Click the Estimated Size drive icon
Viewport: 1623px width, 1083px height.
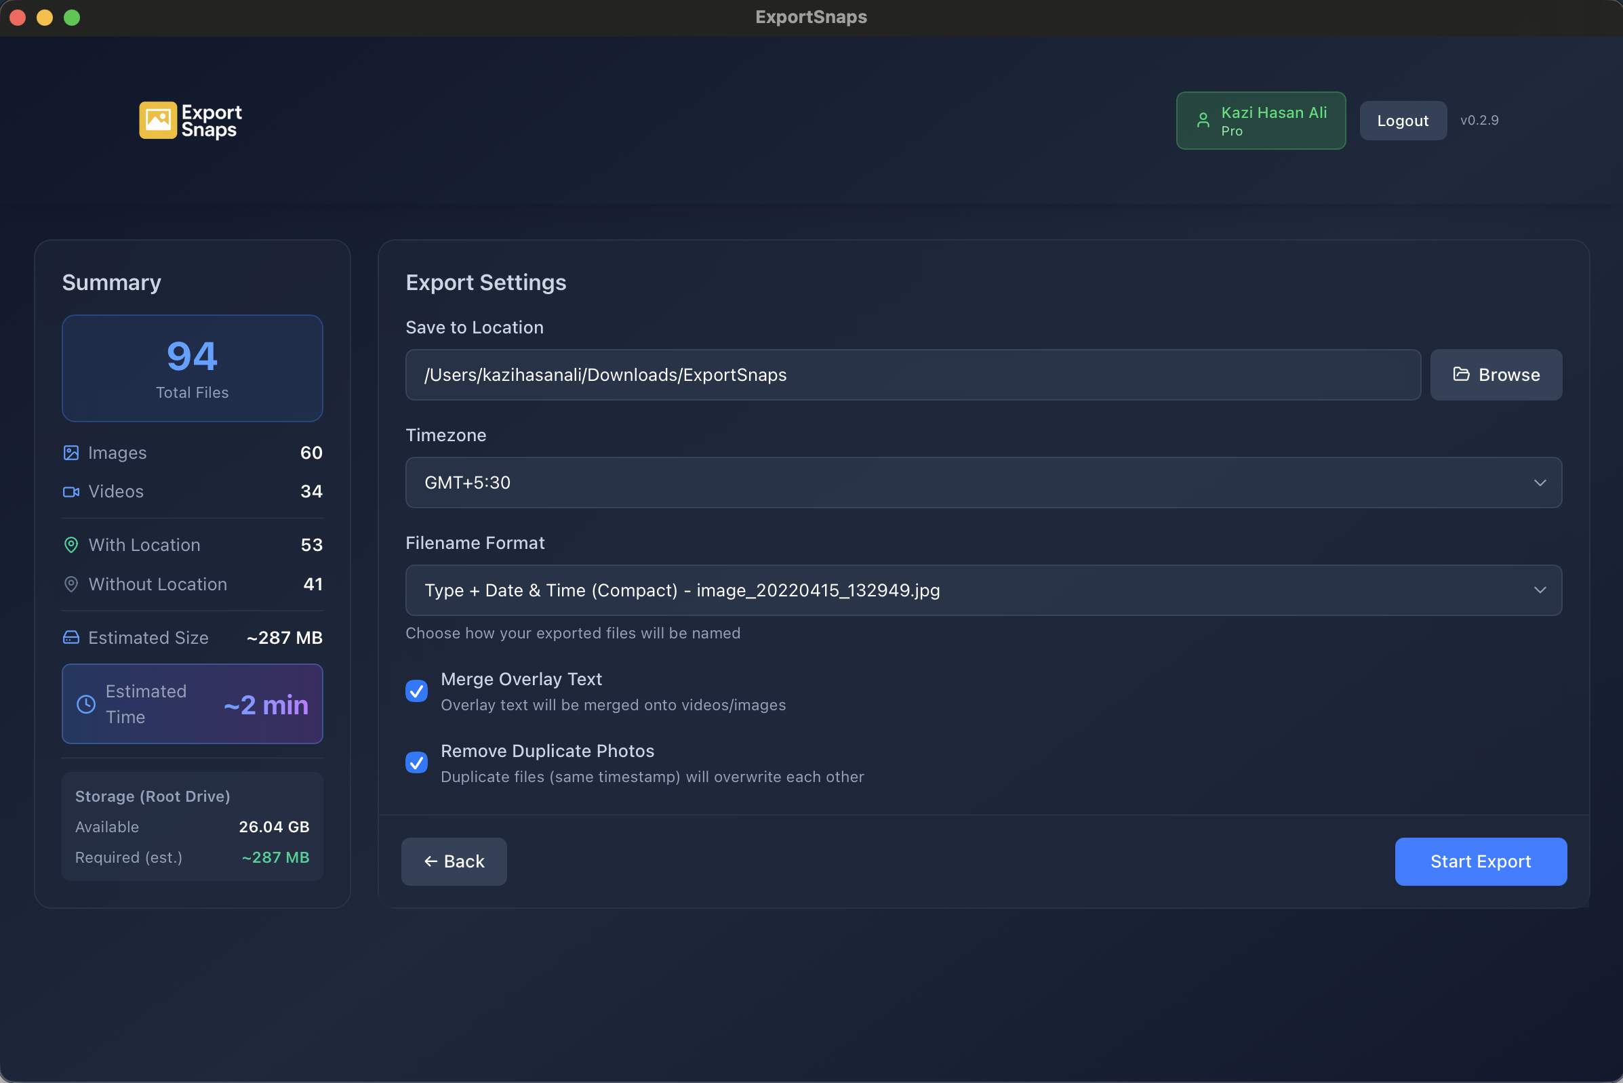[x=71, y=637]
